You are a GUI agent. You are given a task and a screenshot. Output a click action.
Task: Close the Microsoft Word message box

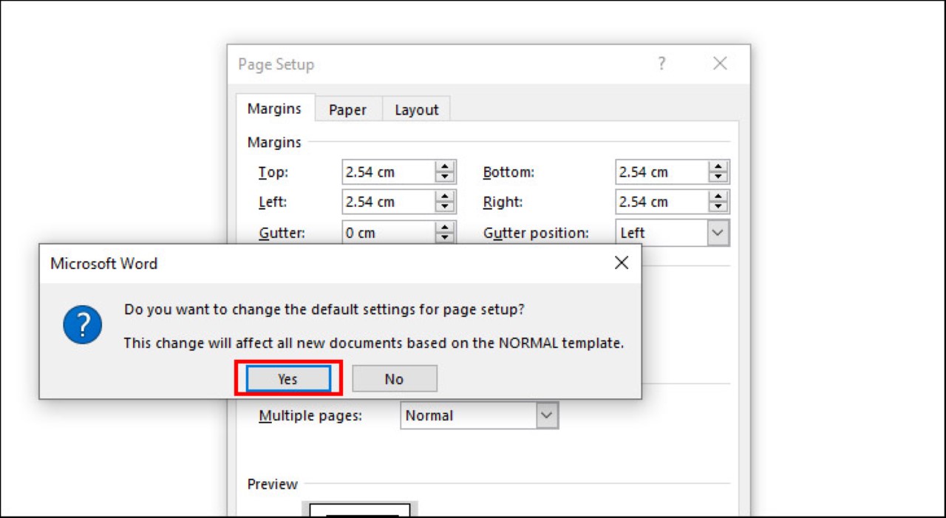622,263
